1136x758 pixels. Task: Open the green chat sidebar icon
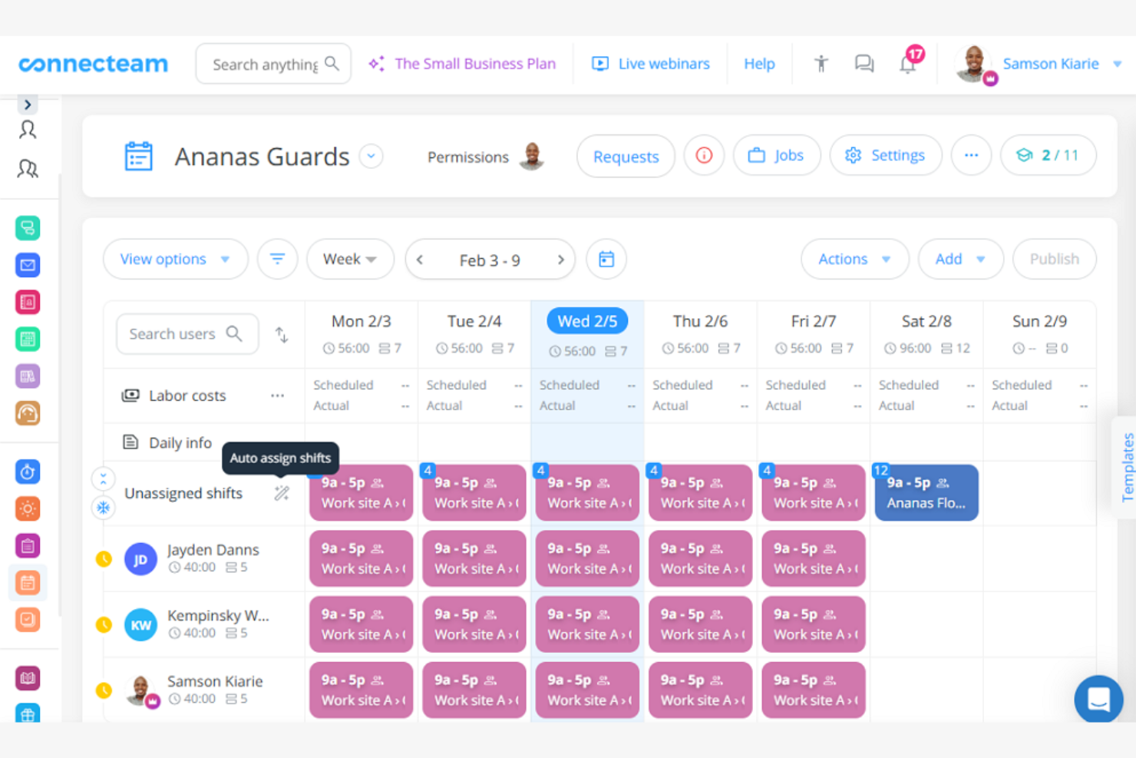[28, 228]
